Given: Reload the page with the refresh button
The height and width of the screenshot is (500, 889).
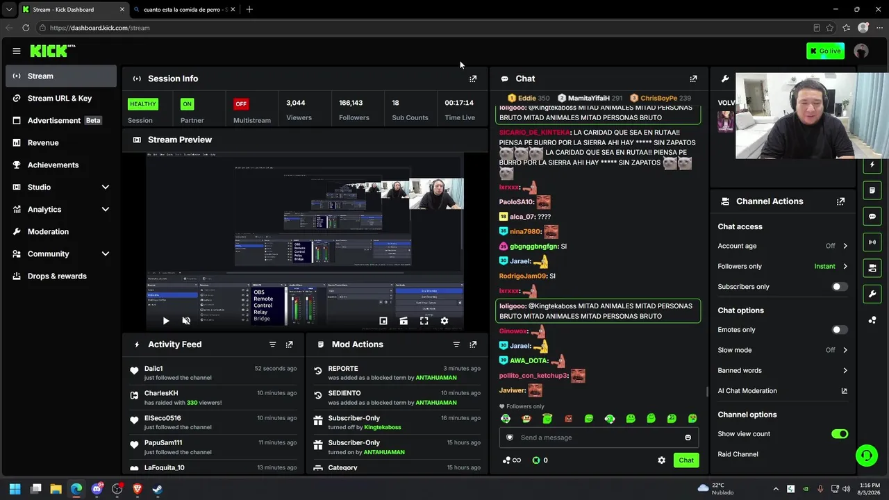Looking at the screenshot, I should coord(26,28).
